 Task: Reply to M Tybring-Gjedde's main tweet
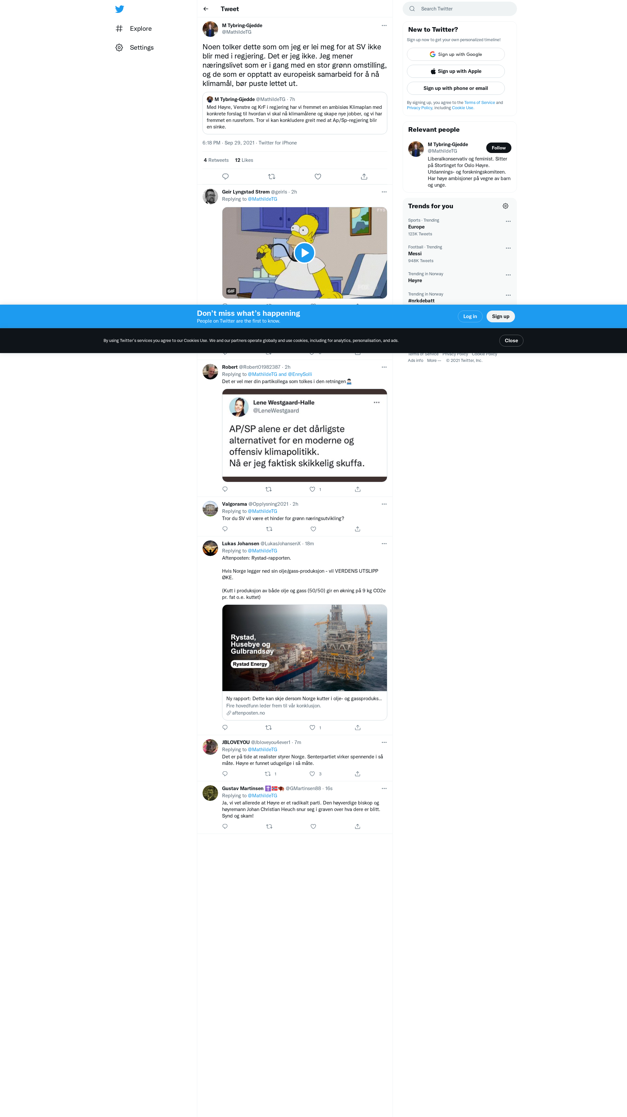pyautogui.click(x=225, y=177)
